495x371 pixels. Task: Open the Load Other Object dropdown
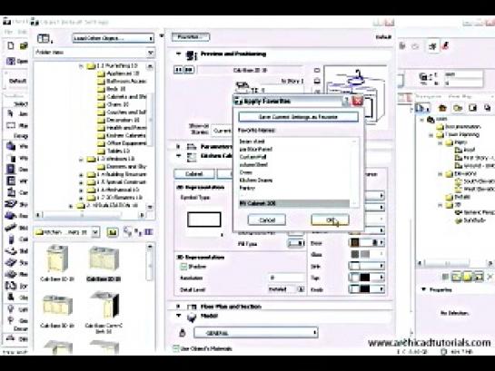point(113,38)
